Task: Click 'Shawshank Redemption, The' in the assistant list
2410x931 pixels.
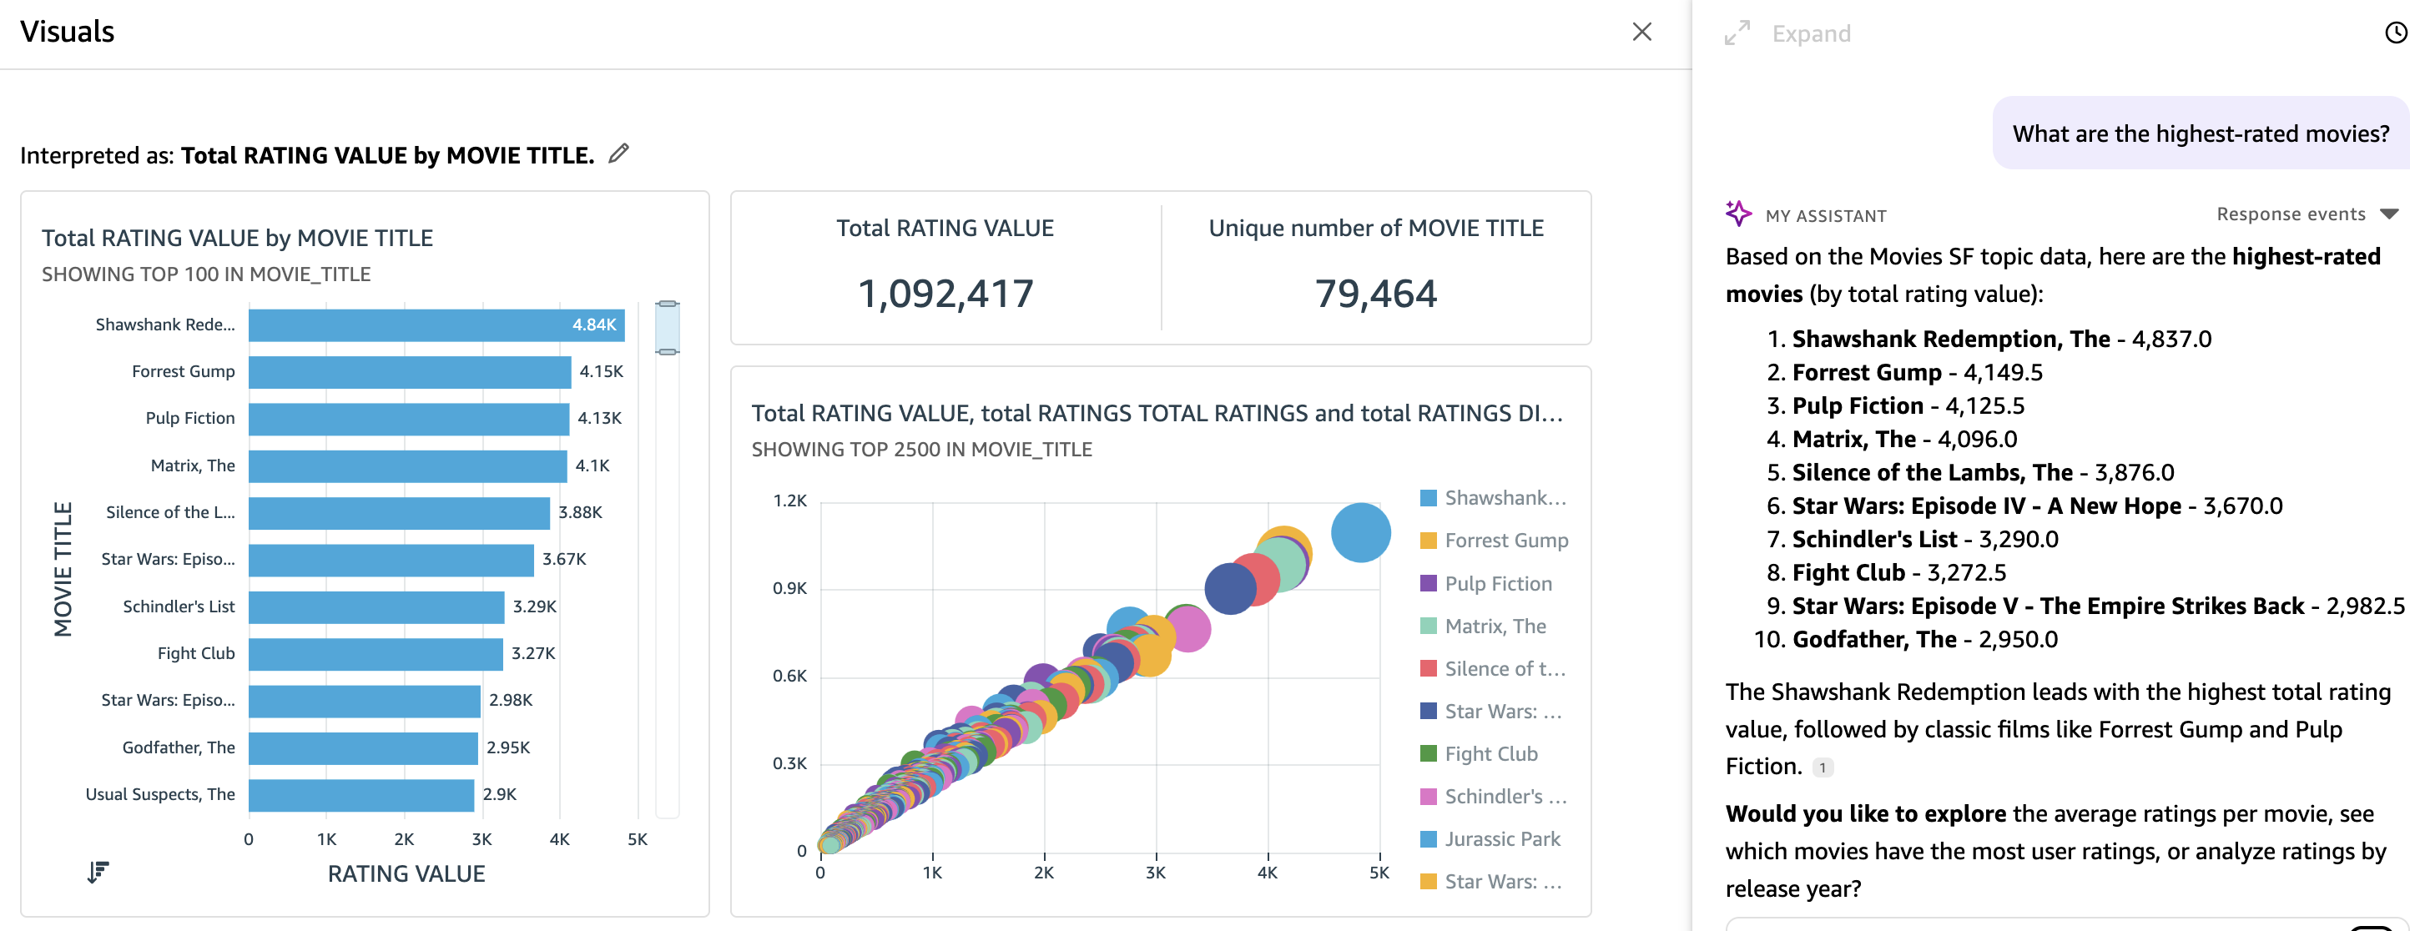Action: pos(1951,339)
